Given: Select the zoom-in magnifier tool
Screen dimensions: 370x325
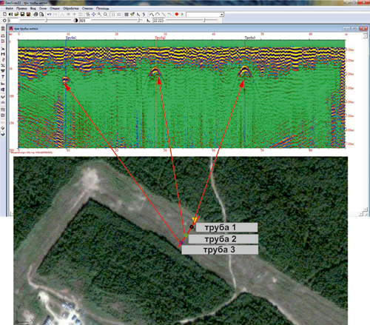Looking at the screenshot, I should 99,14.
